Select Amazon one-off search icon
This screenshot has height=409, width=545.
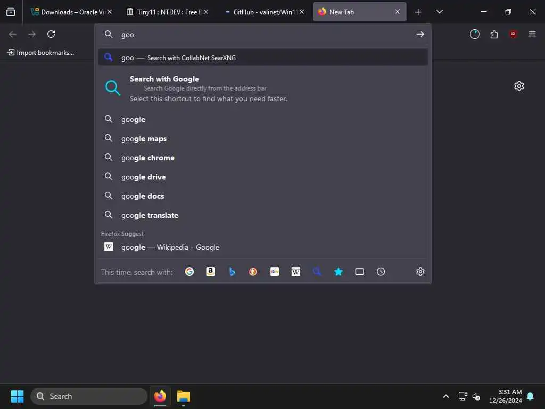click(211, 272)
